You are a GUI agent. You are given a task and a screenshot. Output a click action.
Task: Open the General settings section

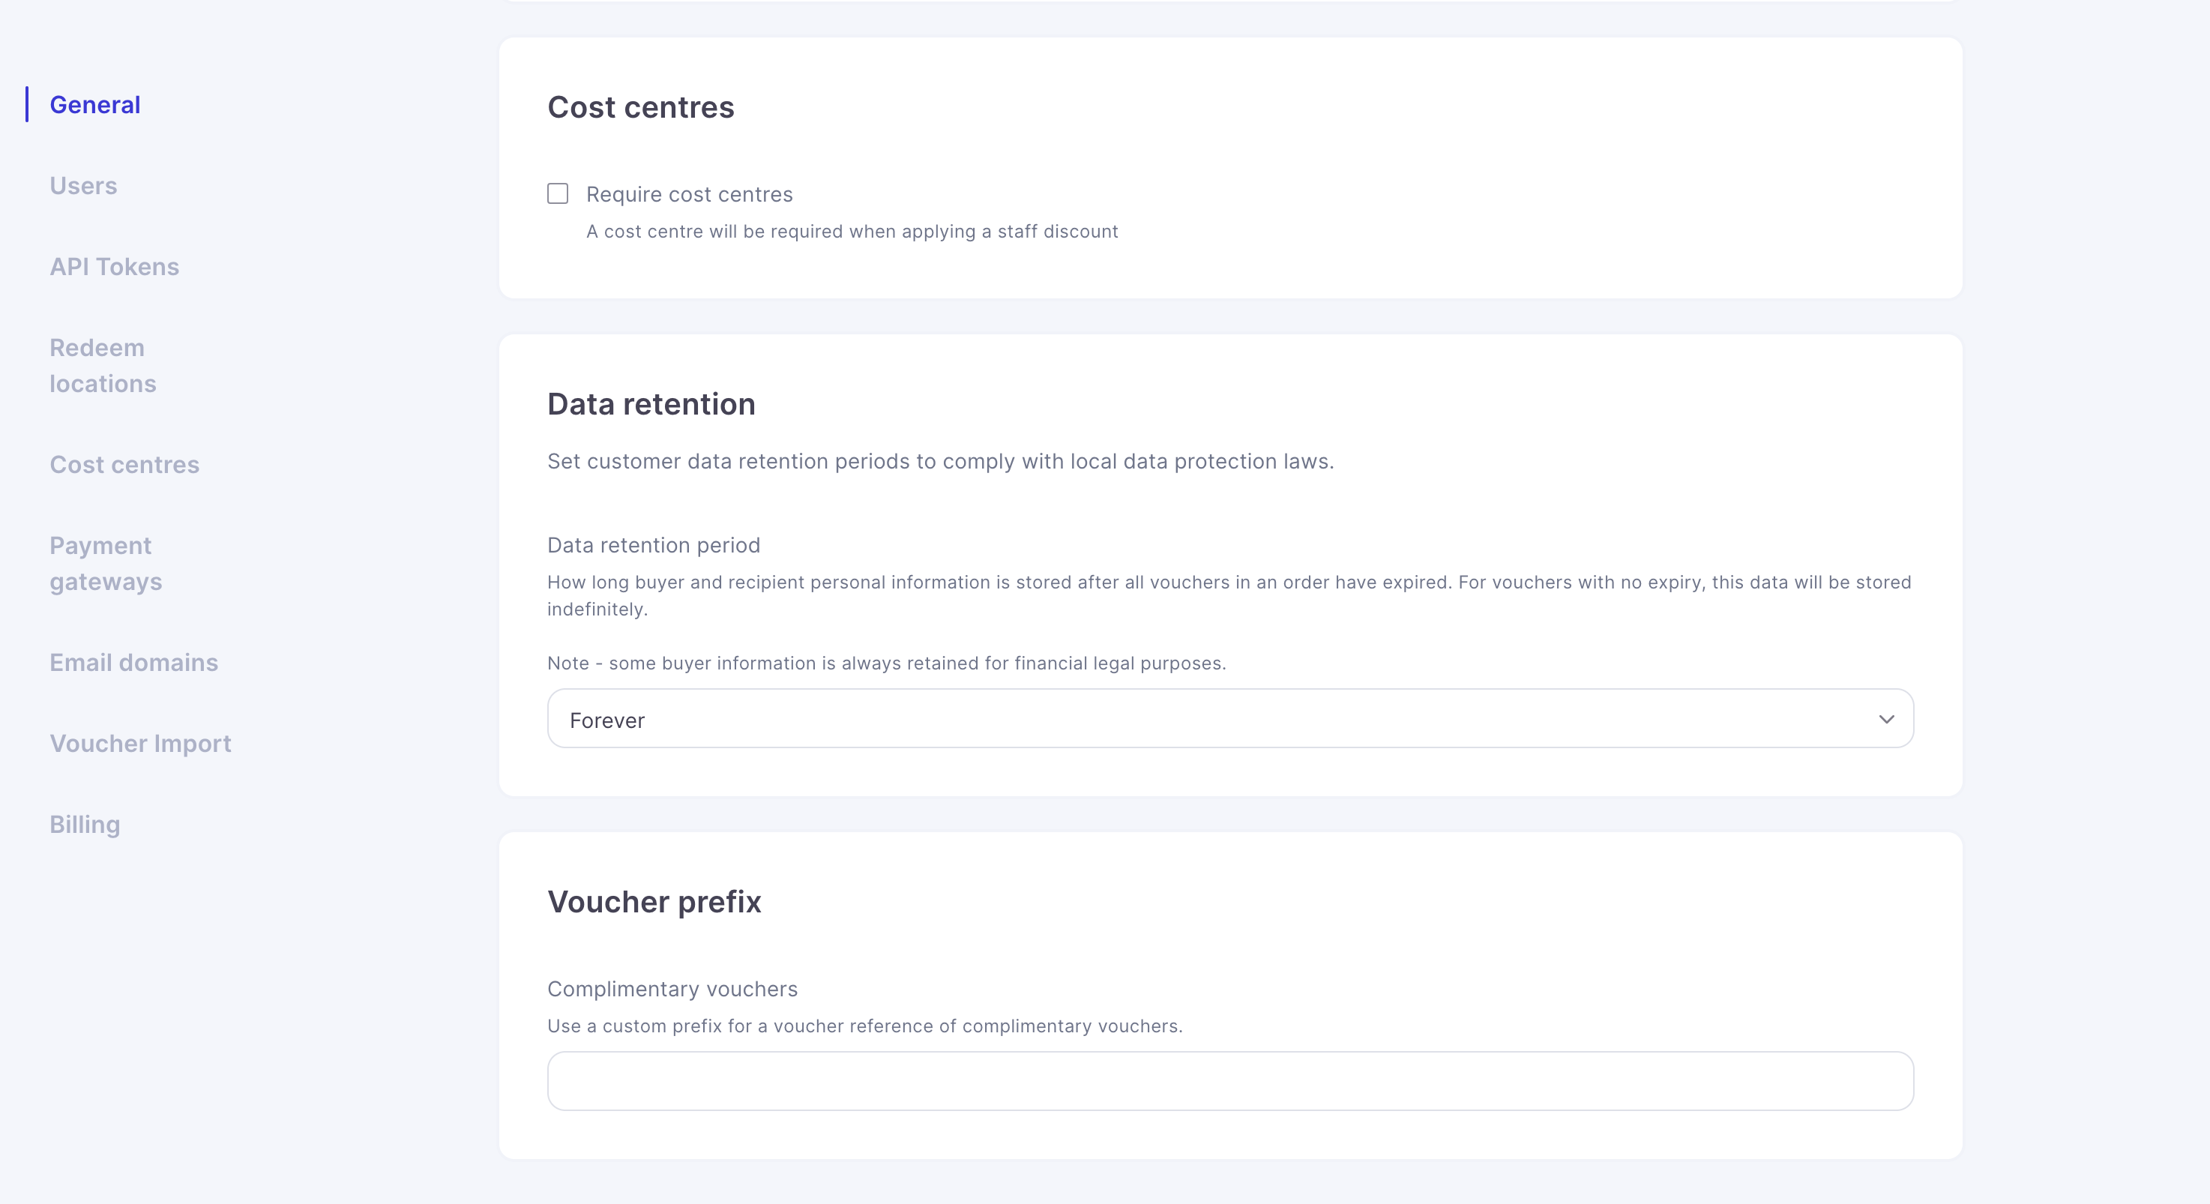(x=94, y=105)
